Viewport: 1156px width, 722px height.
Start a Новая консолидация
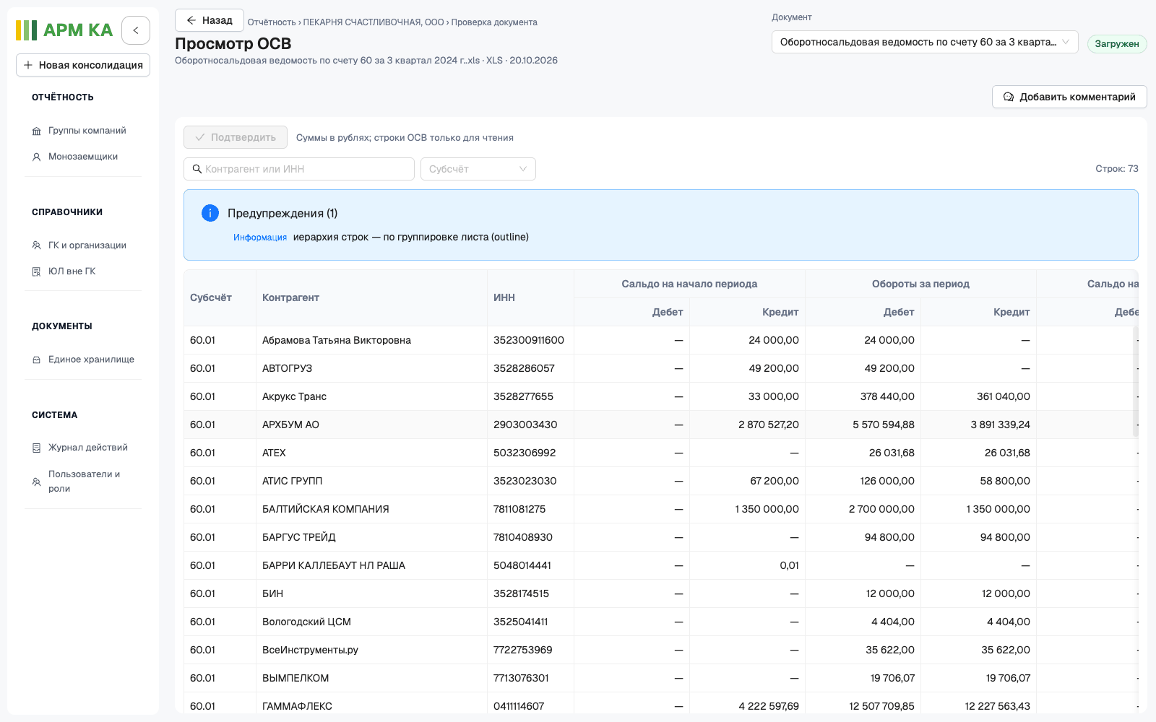coord(83,65)
